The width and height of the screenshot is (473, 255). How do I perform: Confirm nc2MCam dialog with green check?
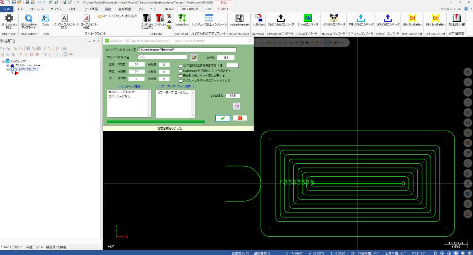(222, 118)
